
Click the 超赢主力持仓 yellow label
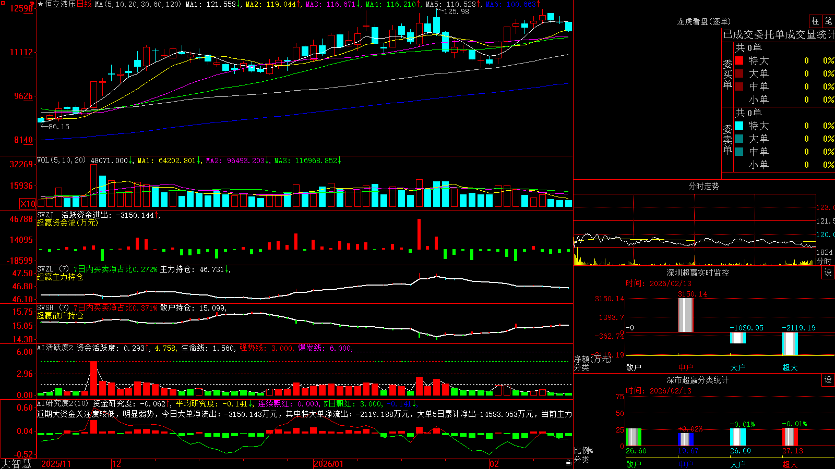tap(60, 277)
